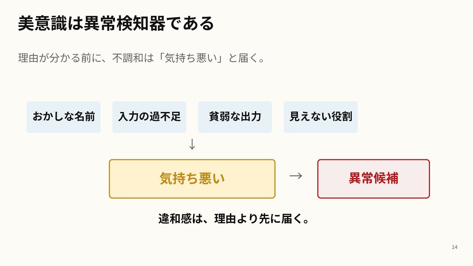Select the 入力の過不足 box
473x266 pixels.
coord(149,117)
